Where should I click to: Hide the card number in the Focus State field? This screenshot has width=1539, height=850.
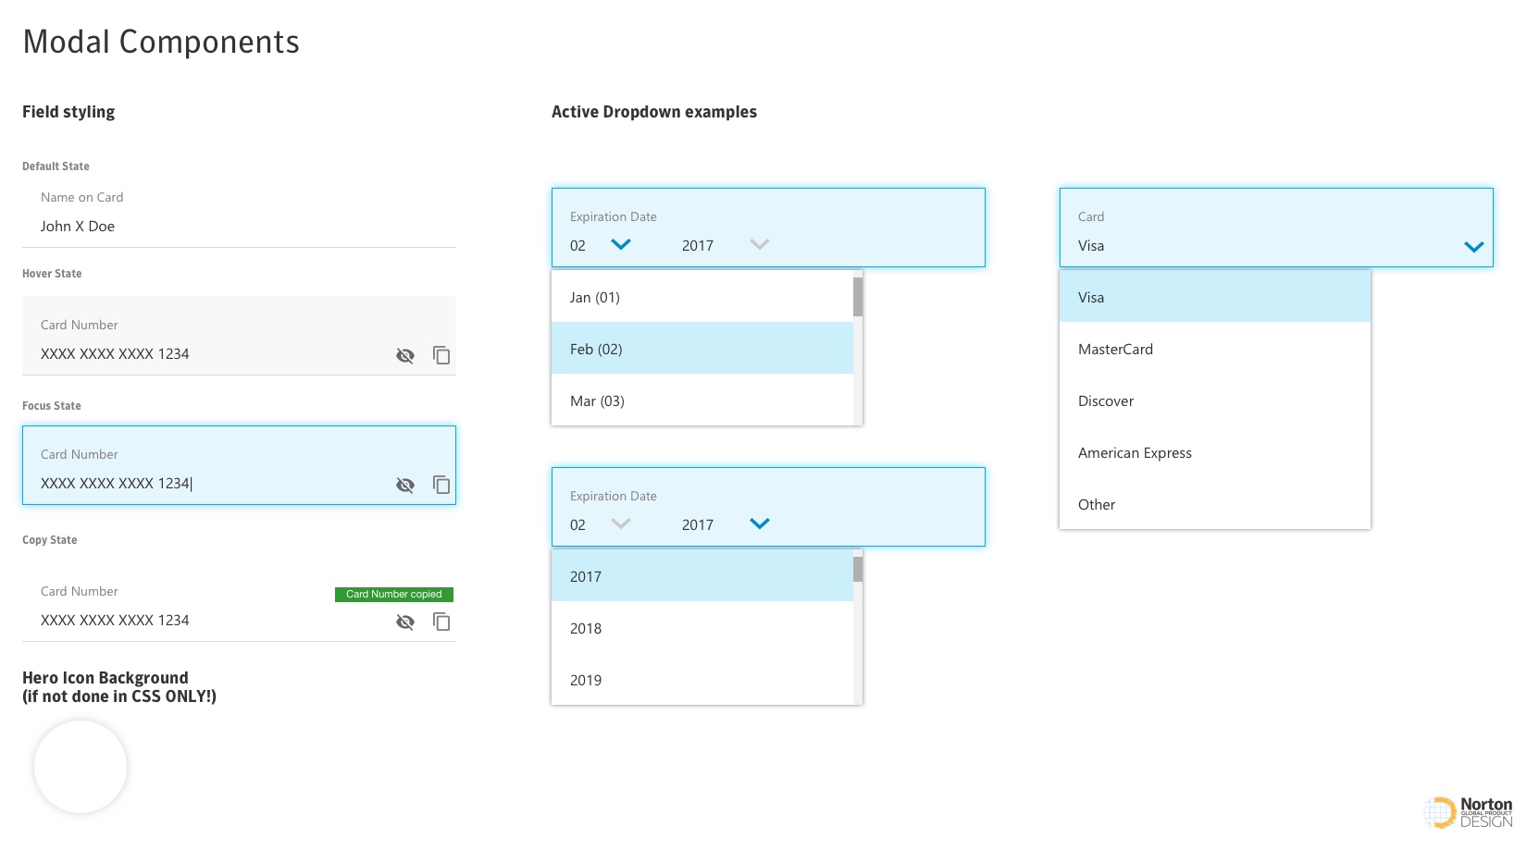click(x=405, y=484)
